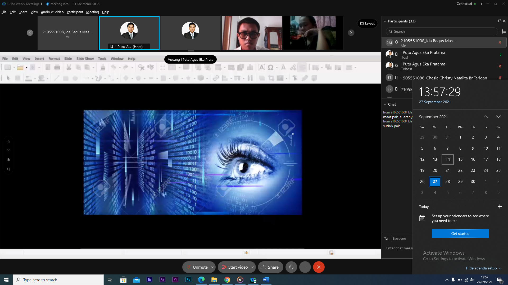Viewport: 508px width, 285px height.
Task: Click the 27 September 2021 date link
Action: tap(435, 102)
